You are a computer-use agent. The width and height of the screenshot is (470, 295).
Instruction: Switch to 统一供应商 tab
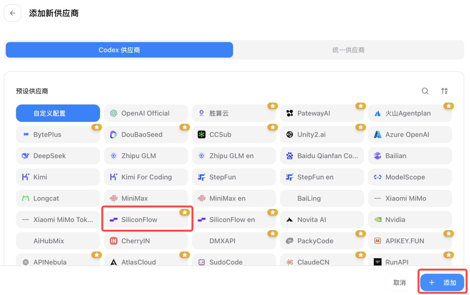click(348, 50)
